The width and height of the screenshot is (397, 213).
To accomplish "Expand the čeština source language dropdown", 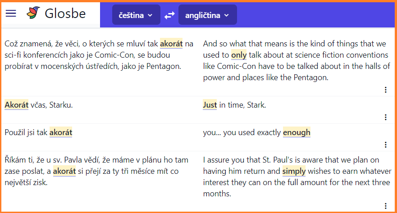I will [x=136, y=15].
